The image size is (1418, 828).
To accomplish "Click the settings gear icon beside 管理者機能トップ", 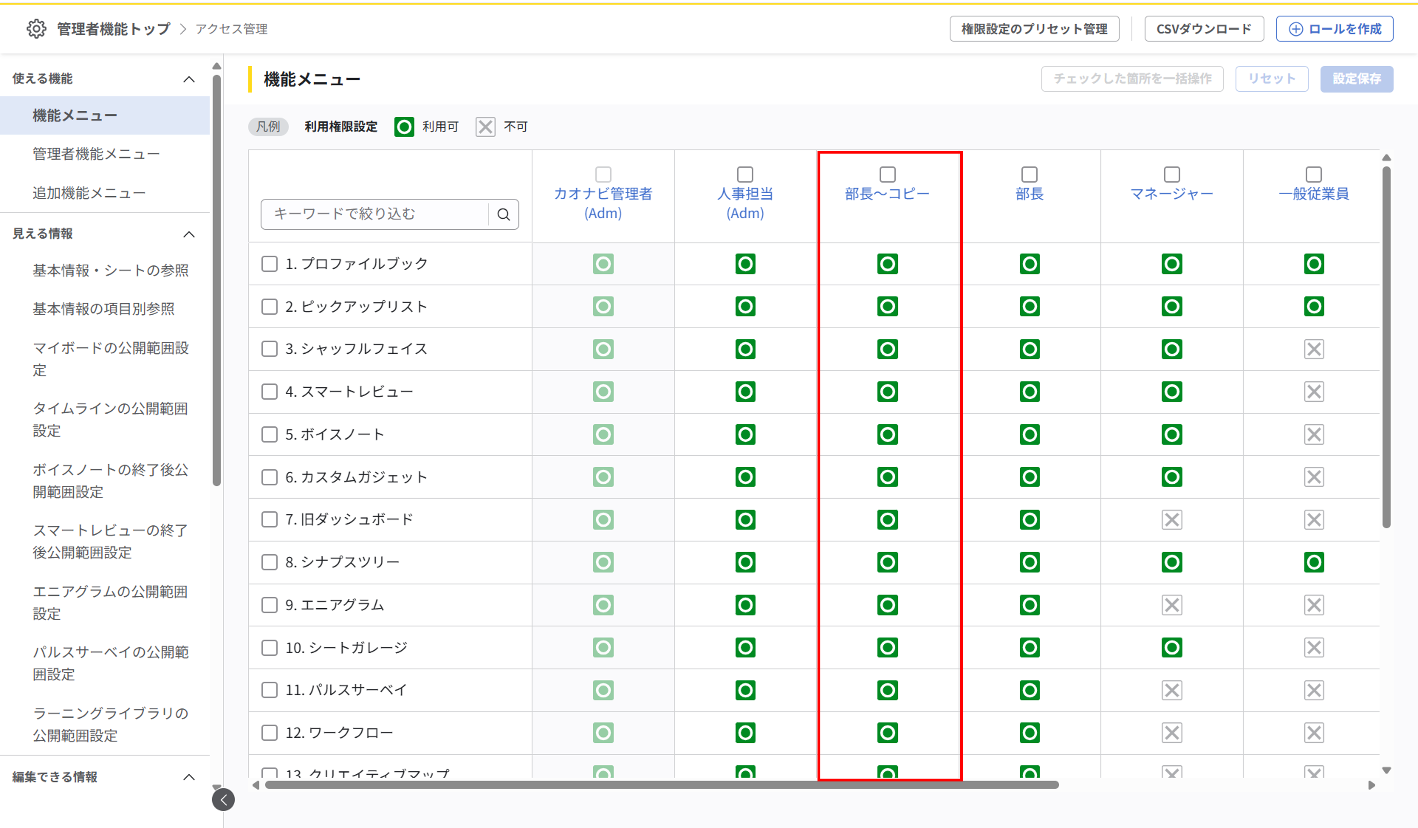I will tap(37, 29).
